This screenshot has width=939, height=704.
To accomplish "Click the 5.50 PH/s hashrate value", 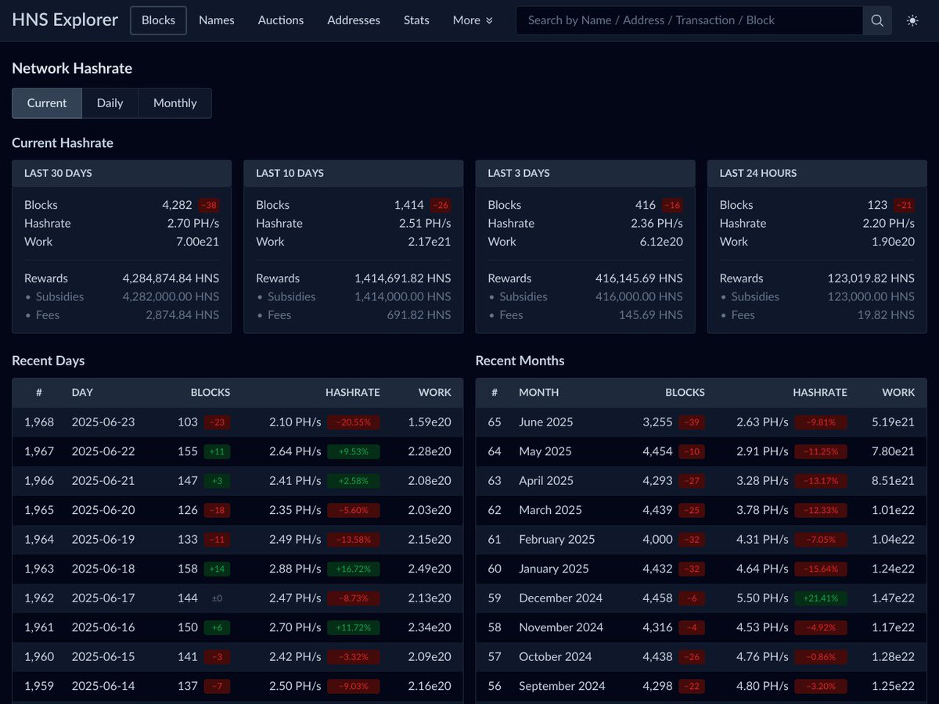I will click(762, 598).
